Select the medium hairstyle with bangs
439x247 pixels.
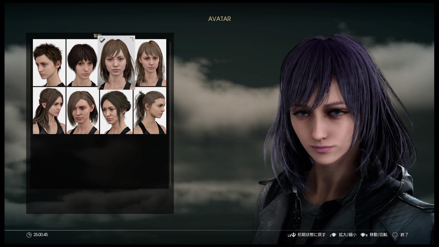(116, 63)
